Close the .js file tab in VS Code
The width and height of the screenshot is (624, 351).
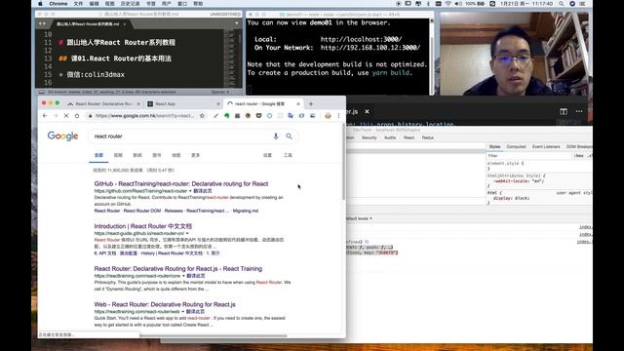pyautogui.click(x=367, y=111)
